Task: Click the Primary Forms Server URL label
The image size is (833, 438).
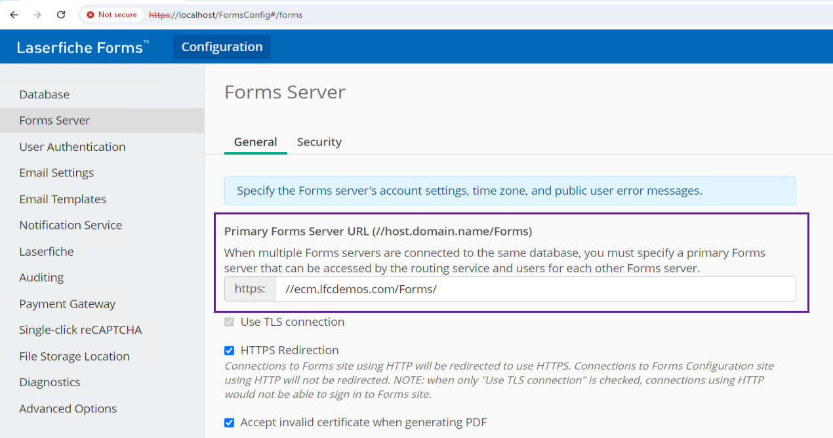Action: tap(378, 231)
